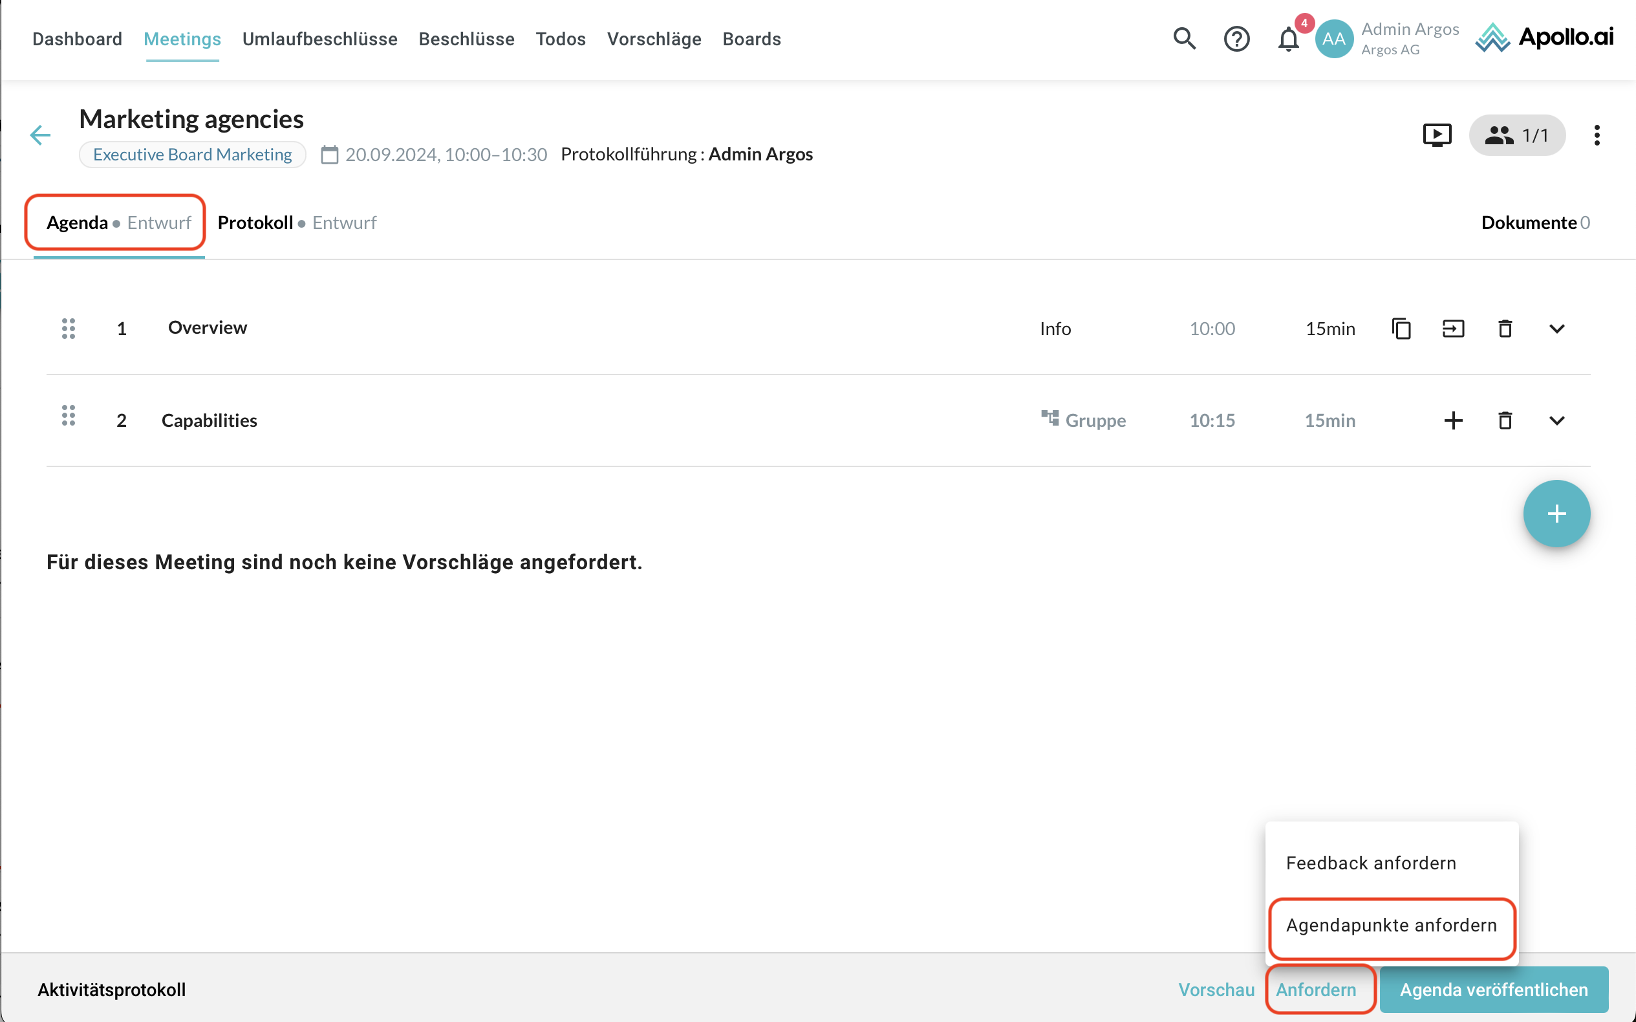Go back using the left arrow
1636x1022 pixels.
(x=41, y=135)
